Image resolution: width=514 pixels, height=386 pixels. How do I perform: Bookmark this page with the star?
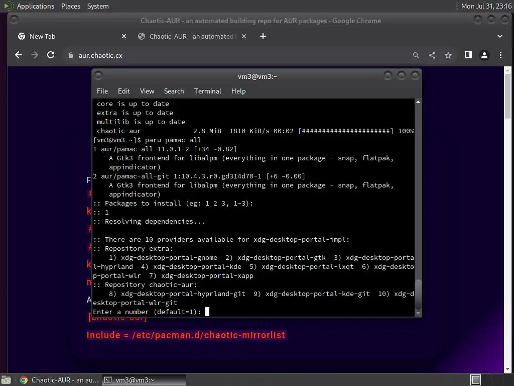[x=448, y=55]
